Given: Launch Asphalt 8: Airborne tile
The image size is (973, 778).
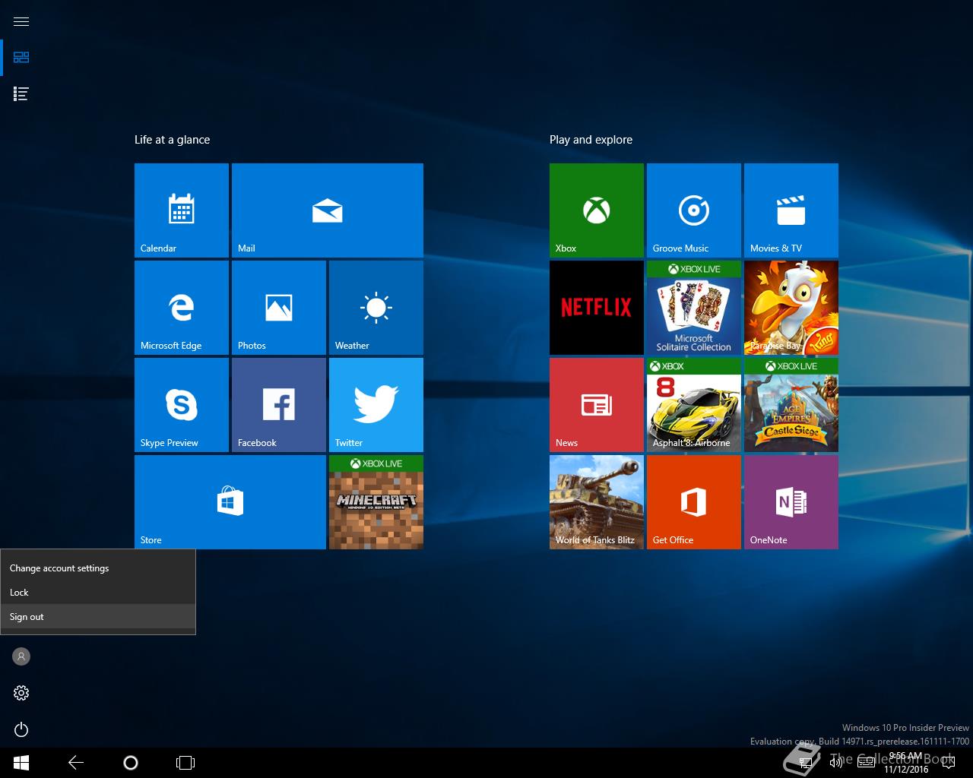Looking at the screenshot, I should click(x=694, y=405).
